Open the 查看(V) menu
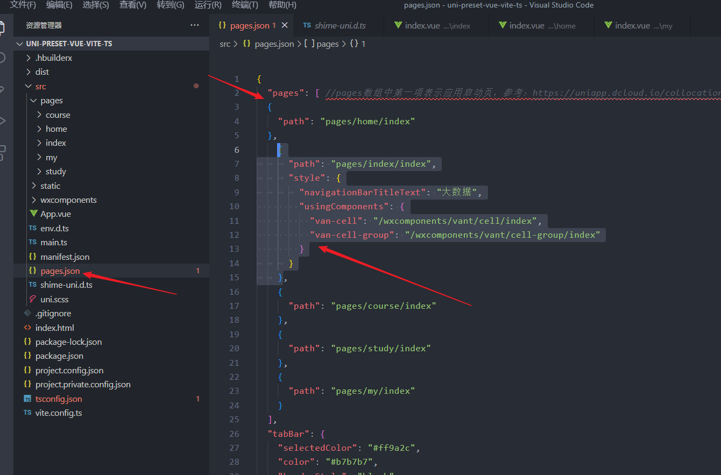Screen dimensions: 721x475 click(x=133, y=5)
